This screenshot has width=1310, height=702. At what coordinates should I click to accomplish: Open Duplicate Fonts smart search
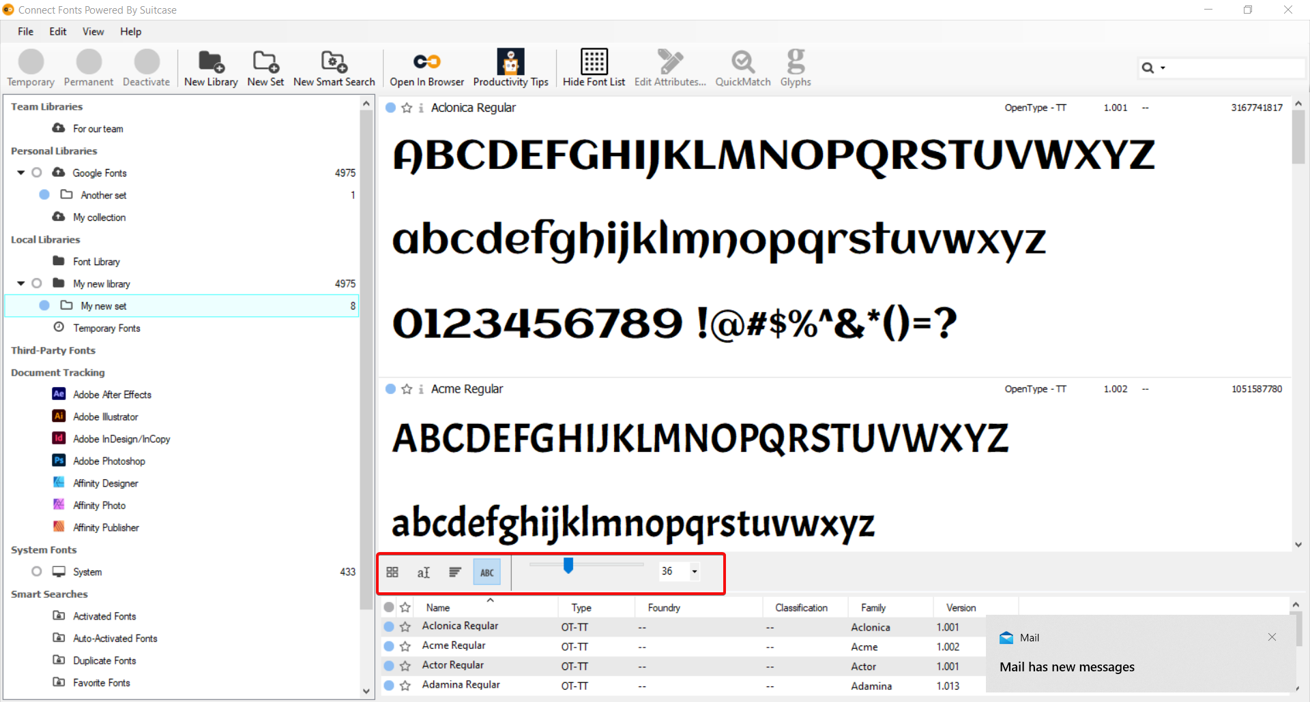coord(104,660)
